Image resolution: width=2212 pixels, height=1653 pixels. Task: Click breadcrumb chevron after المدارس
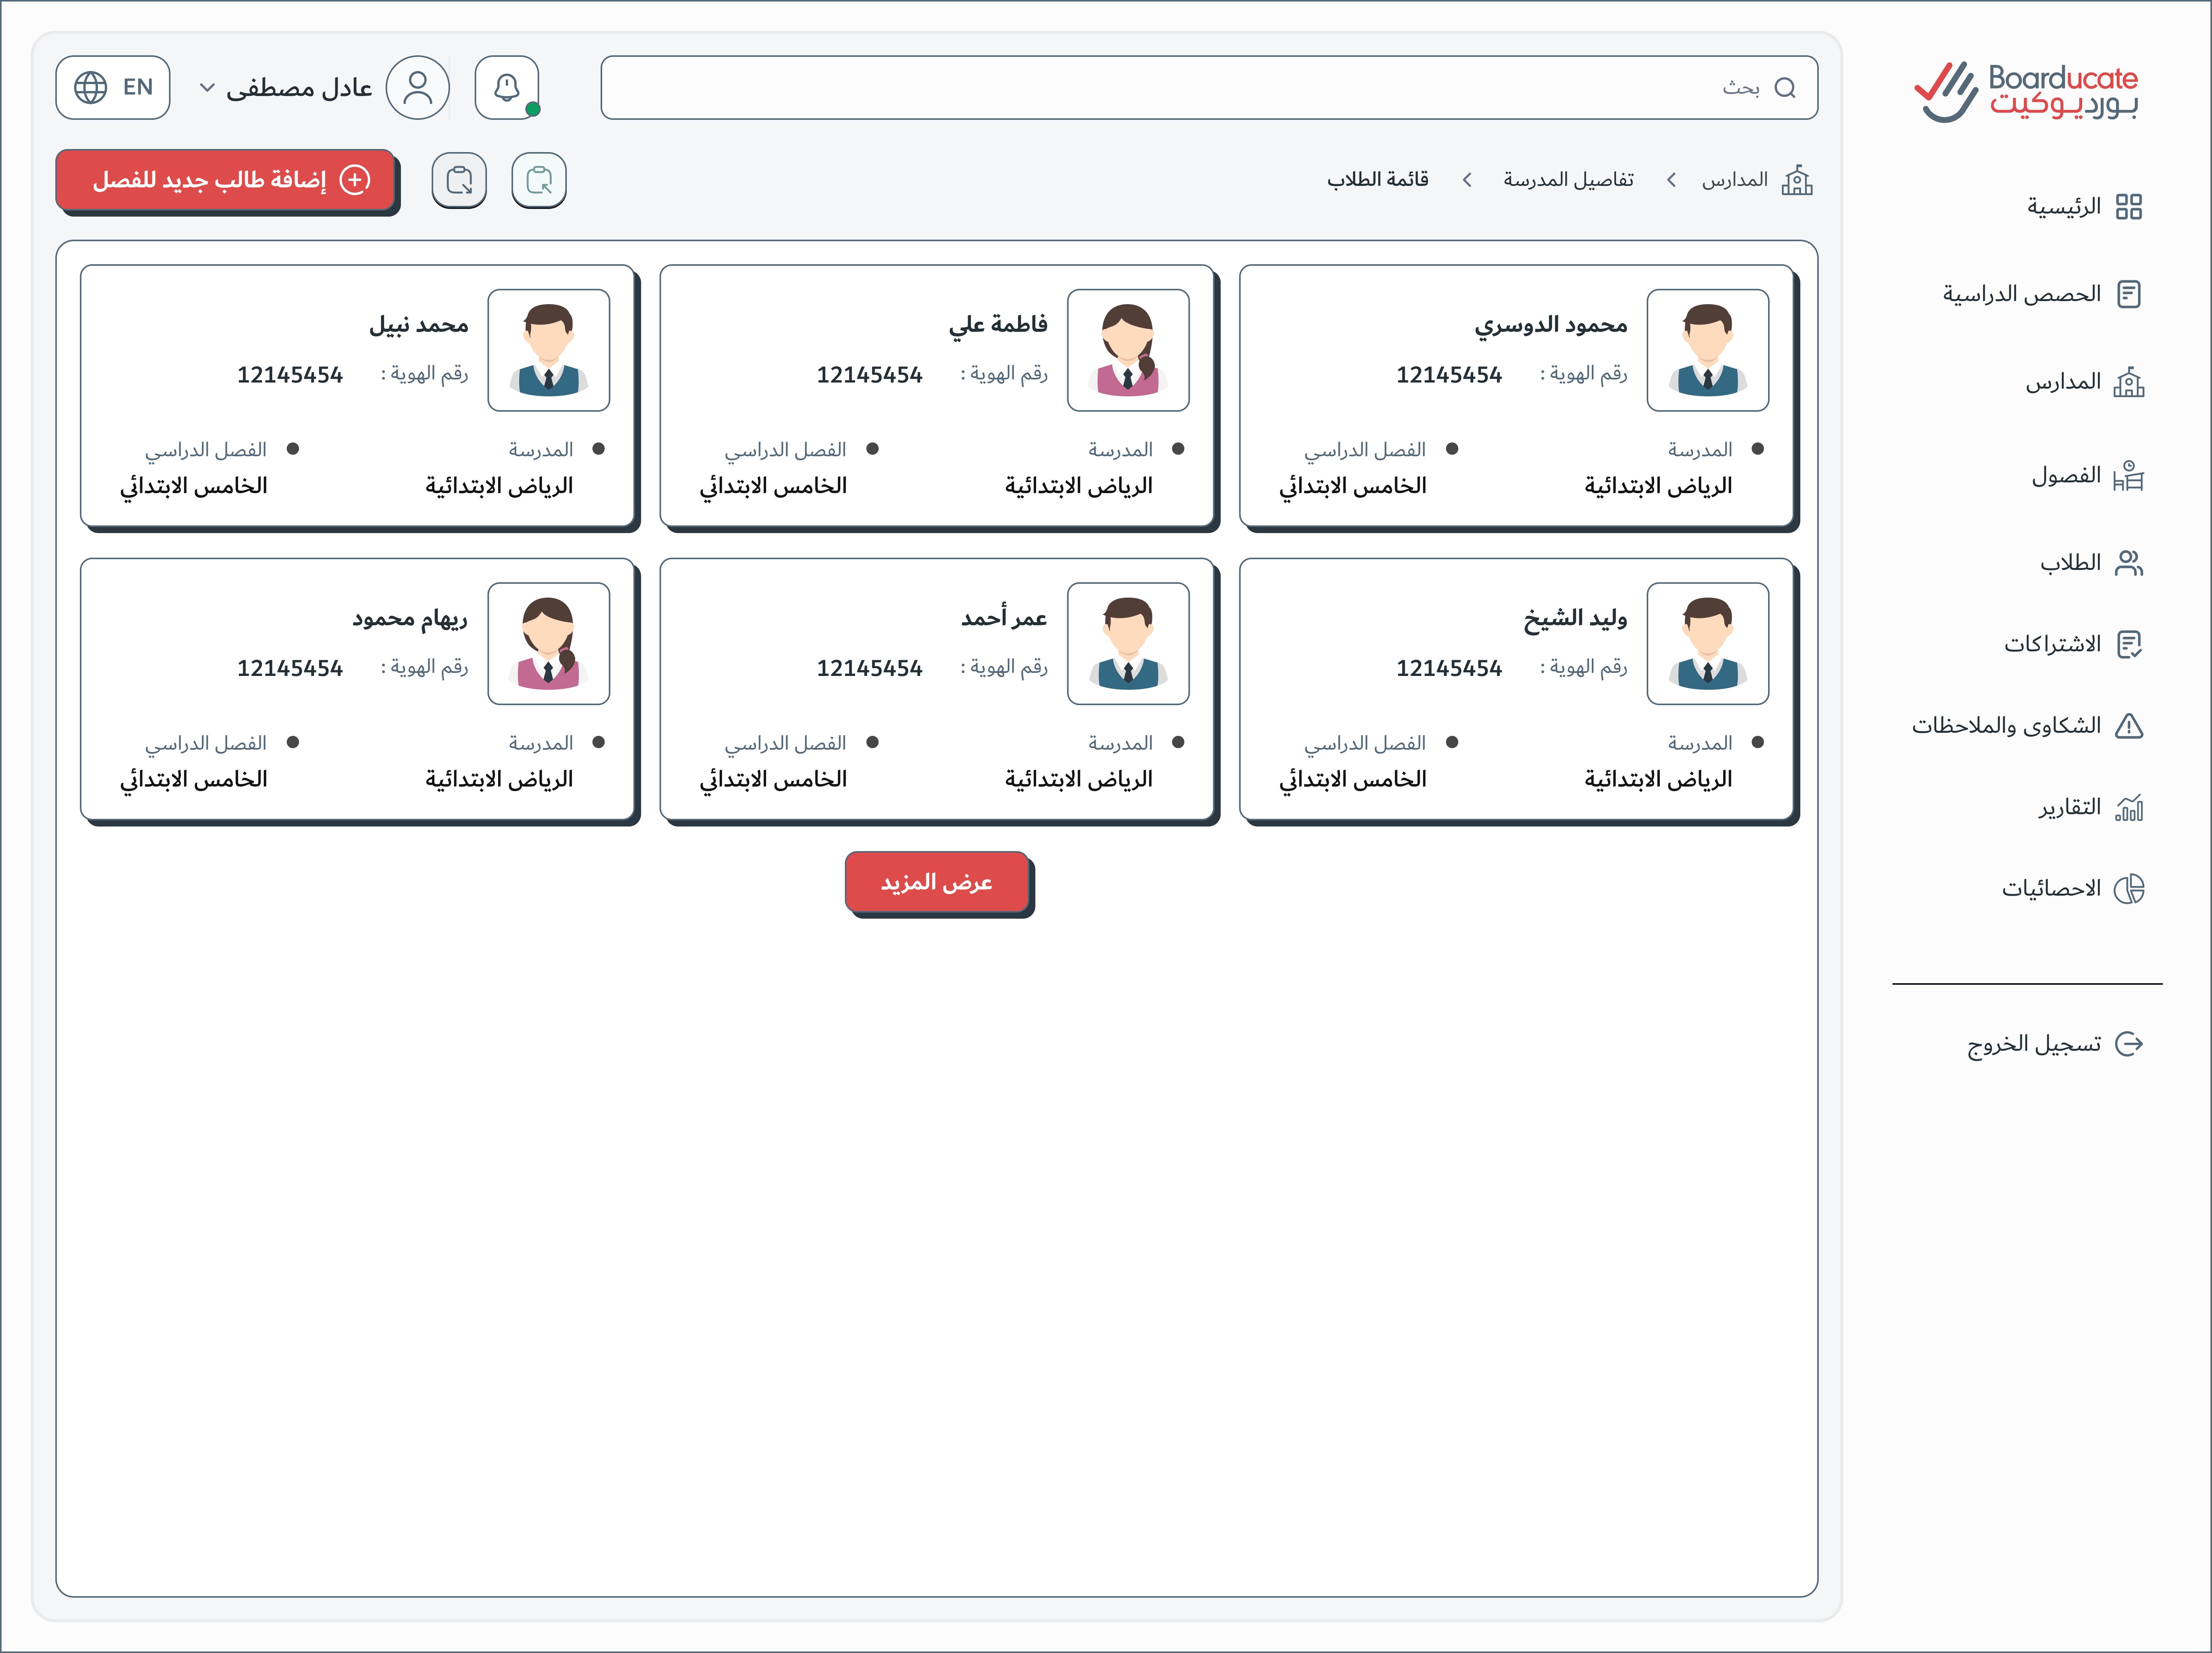tap(1671, 180)
